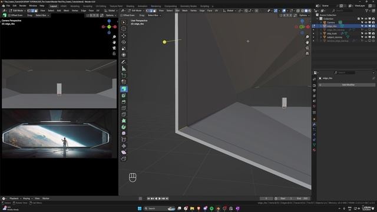Switch to the Modeling workspace tab
This screenshot has height=212, width=377.
(75, 6)
